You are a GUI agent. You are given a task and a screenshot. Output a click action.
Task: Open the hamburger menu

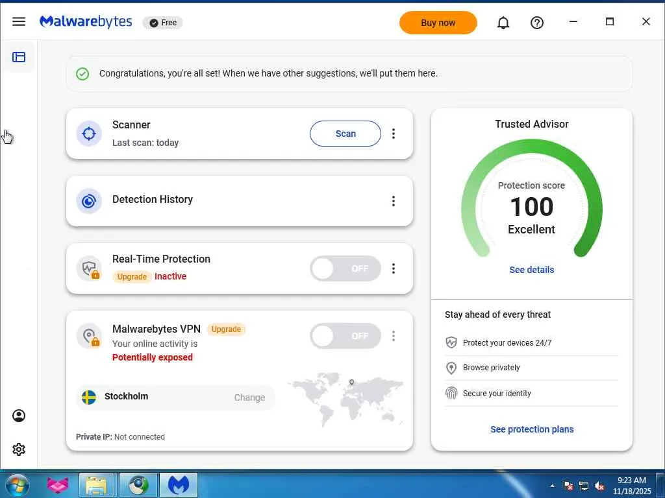(x=19, y=21)
